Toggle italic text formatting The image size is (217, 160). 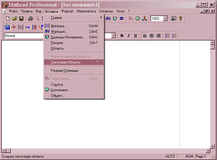click(128, 36)
